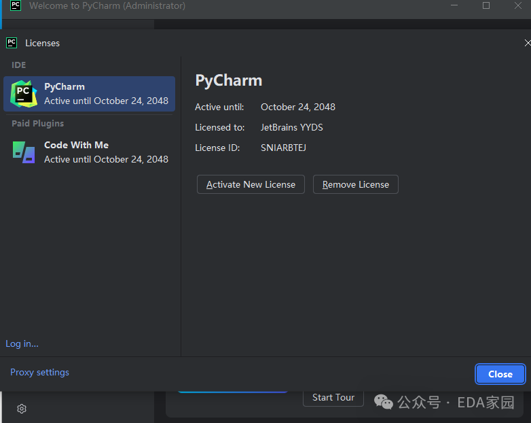Viewport: 531px width, 423px height.
Task: Click the Activate New License button
Action: (251, 184)
